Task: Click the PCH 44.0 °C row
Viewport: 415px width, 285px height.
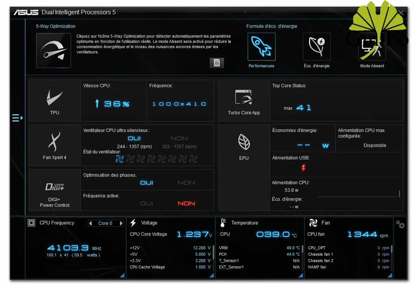Action: coord(259,254)
